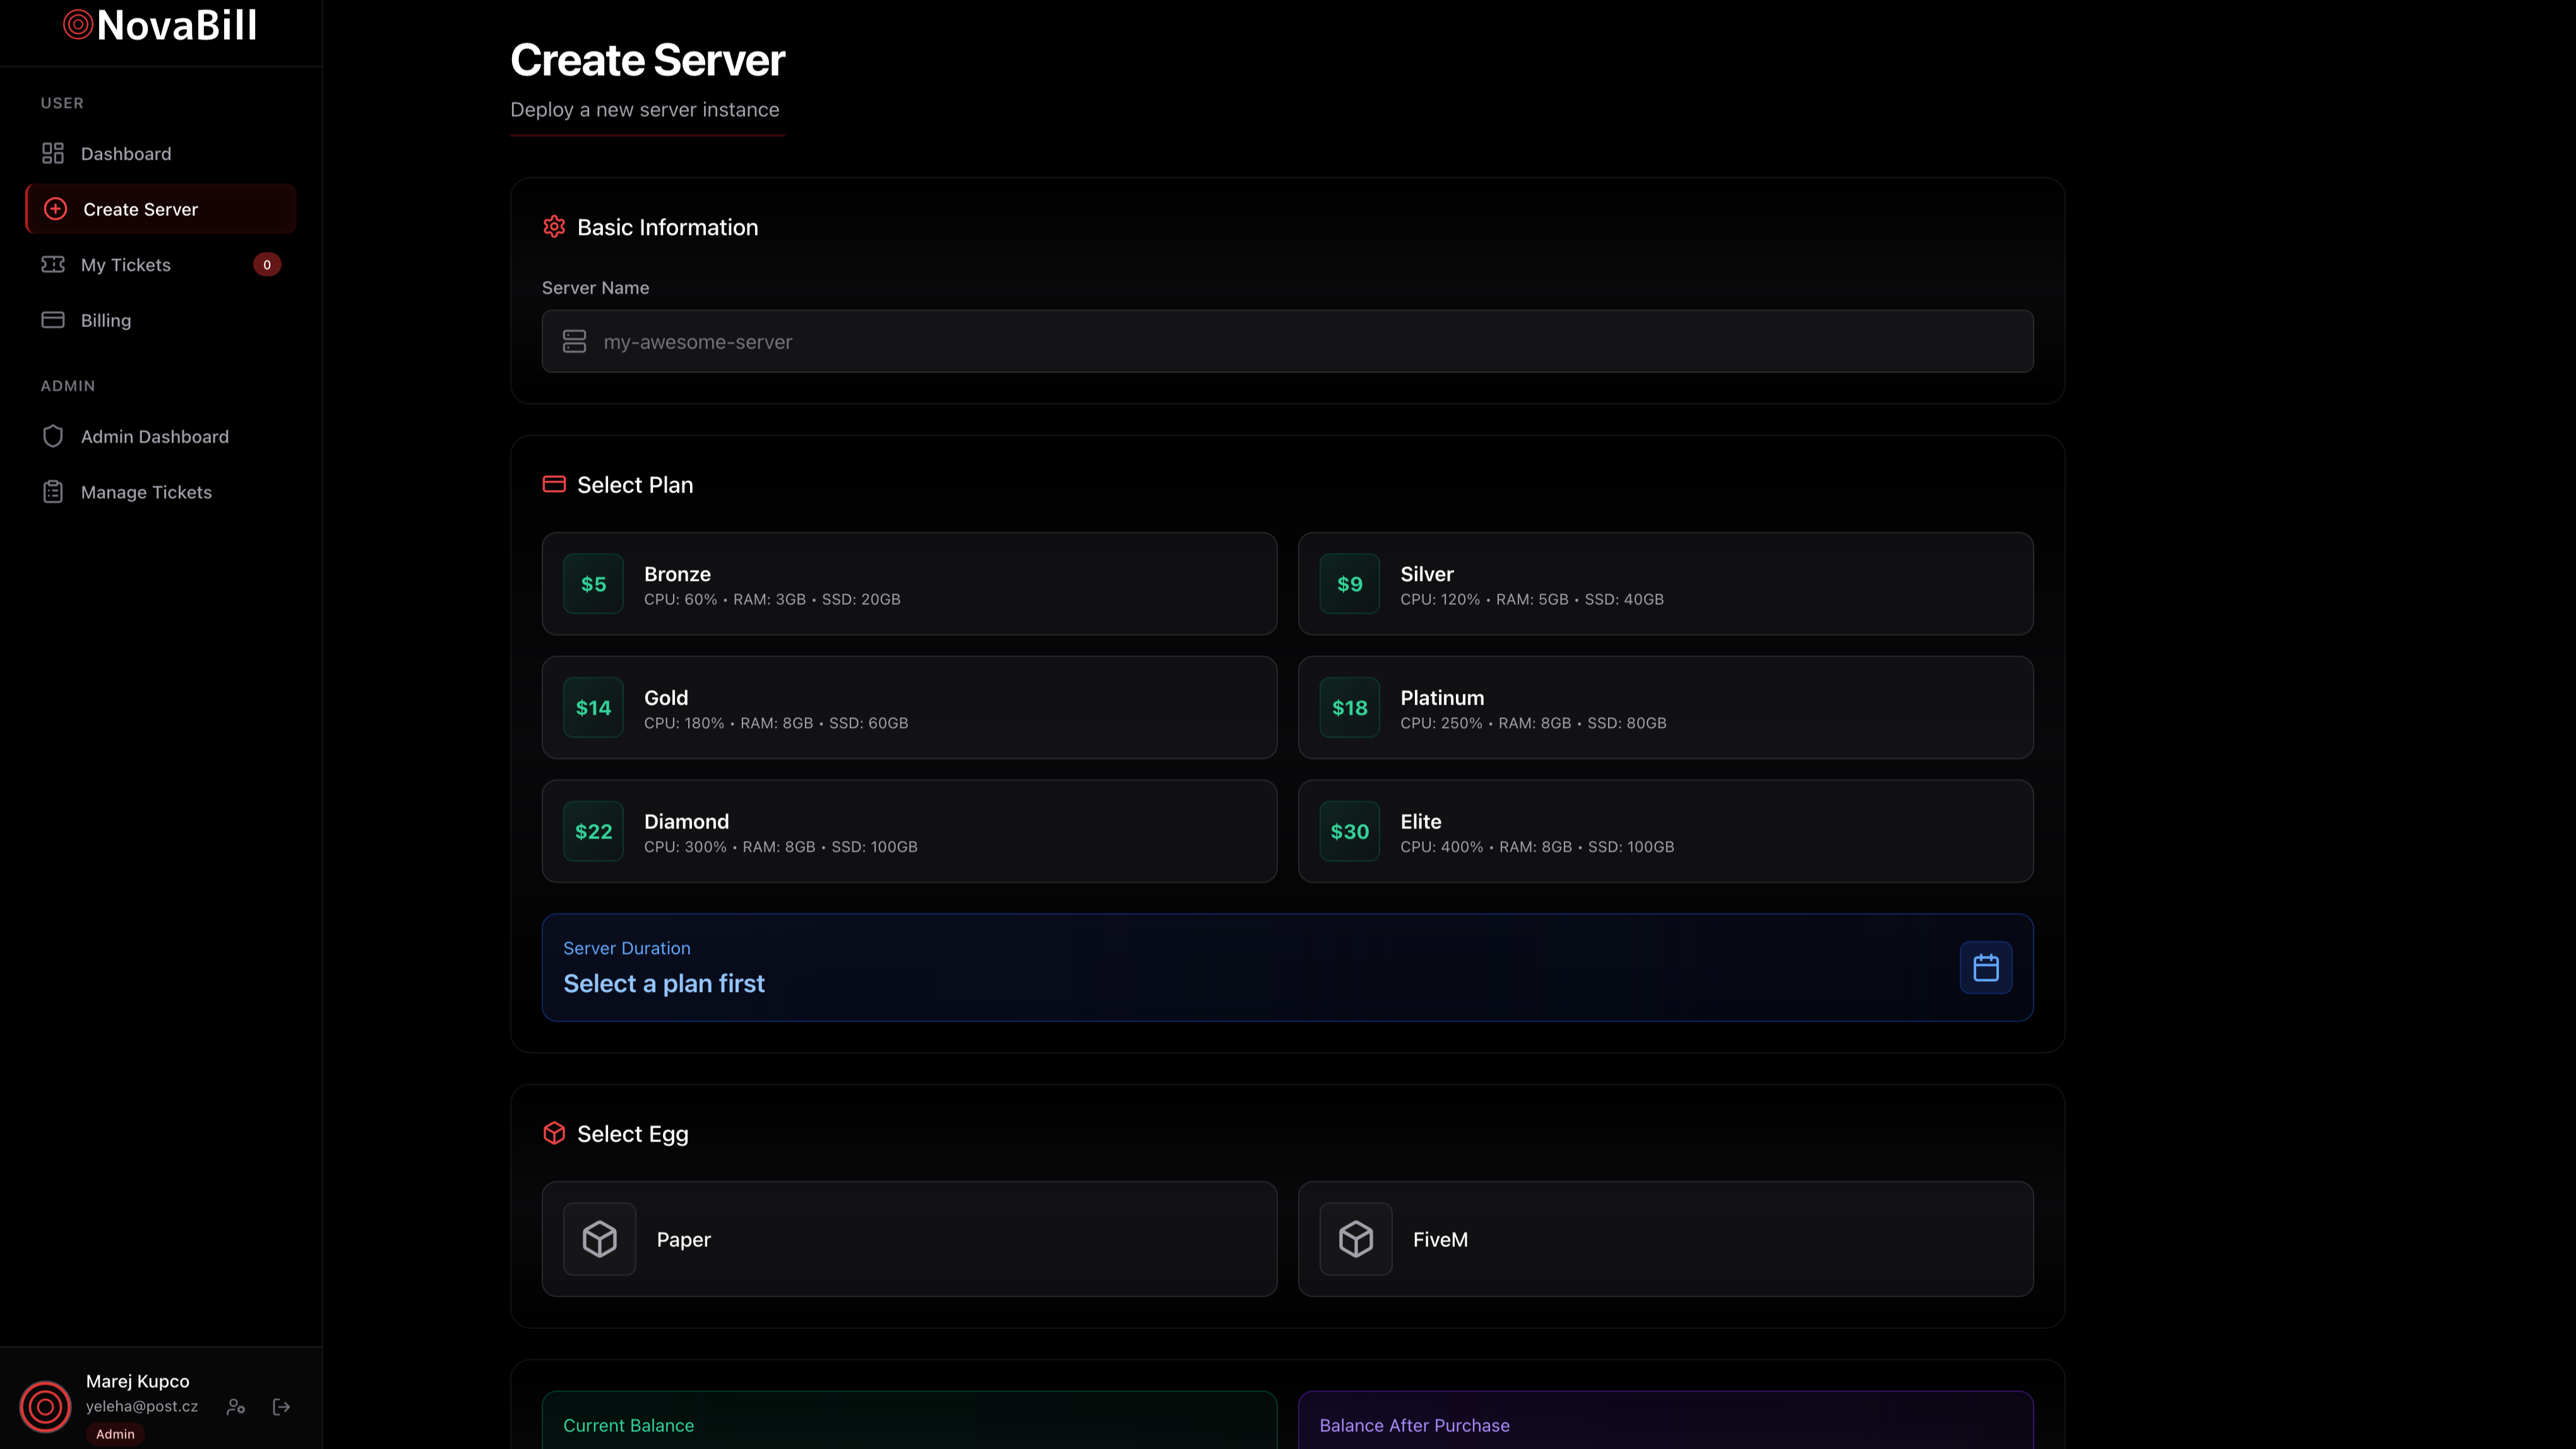The height and width of the screenshot is (1449, 2576).
Task: Click the NovaBill logo icon
Action: pos(78,24)
